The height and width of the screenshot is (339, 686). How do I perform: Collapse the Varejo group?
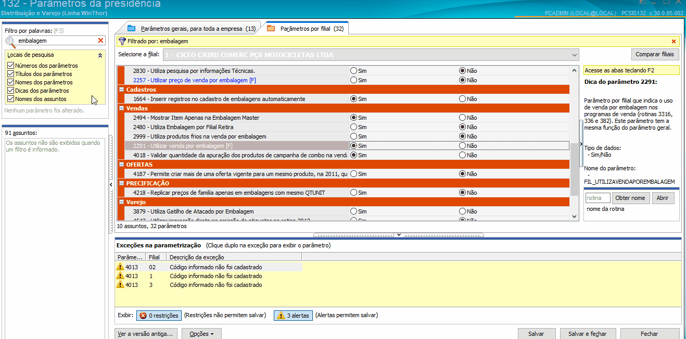[122, 202]
